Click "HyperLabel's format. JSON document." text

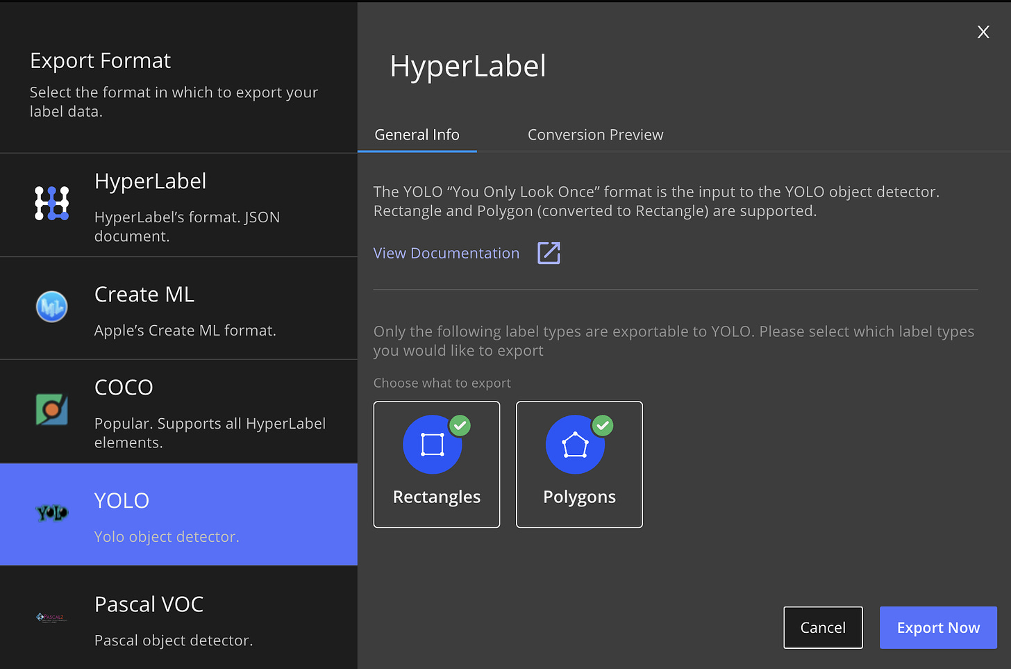187,226
